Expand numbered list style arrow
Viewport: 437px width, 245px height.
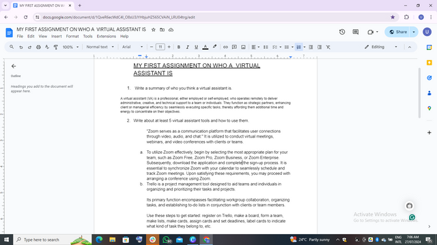[305, 47]
